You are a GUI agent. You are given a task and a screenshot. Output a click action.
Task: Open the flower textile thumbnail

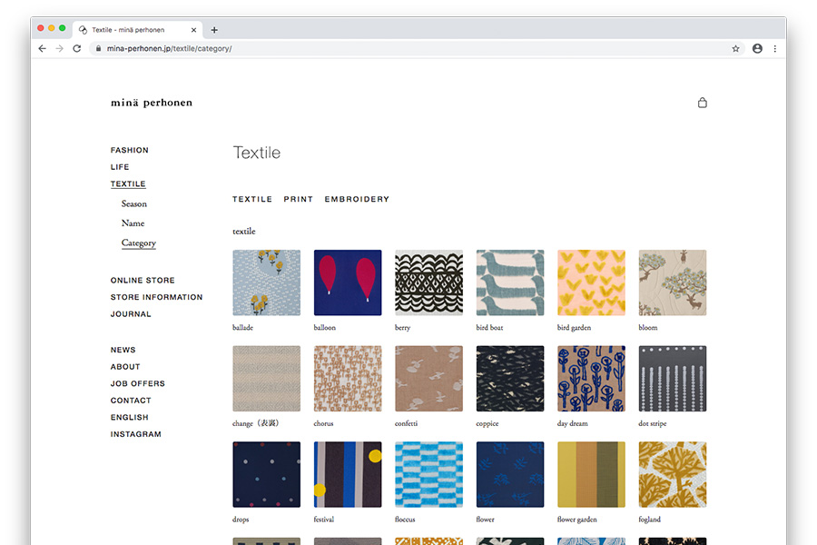click(x=510, y=474)
